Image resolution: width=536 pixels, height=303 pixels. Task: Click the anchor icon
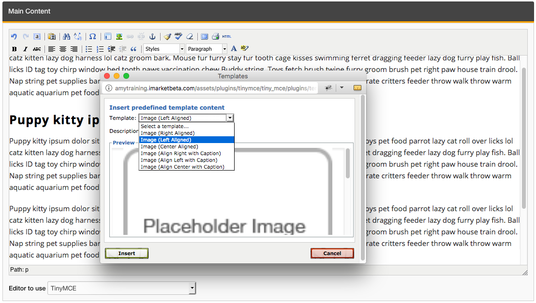[x=152, y=37]
